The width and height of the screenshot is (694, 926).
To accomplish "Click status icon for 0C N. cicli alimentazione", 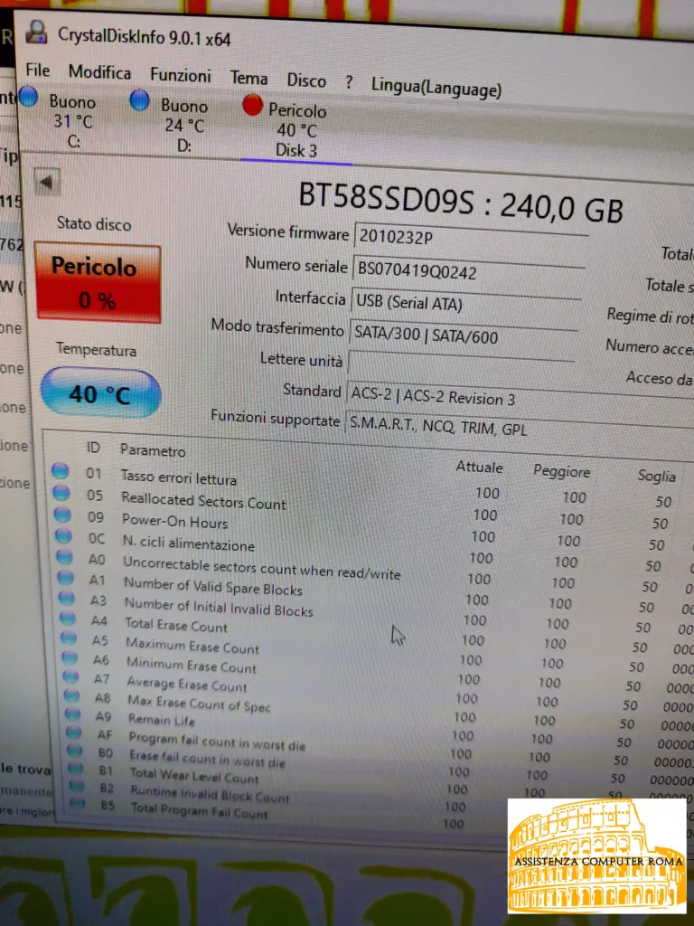I will 64,535.
